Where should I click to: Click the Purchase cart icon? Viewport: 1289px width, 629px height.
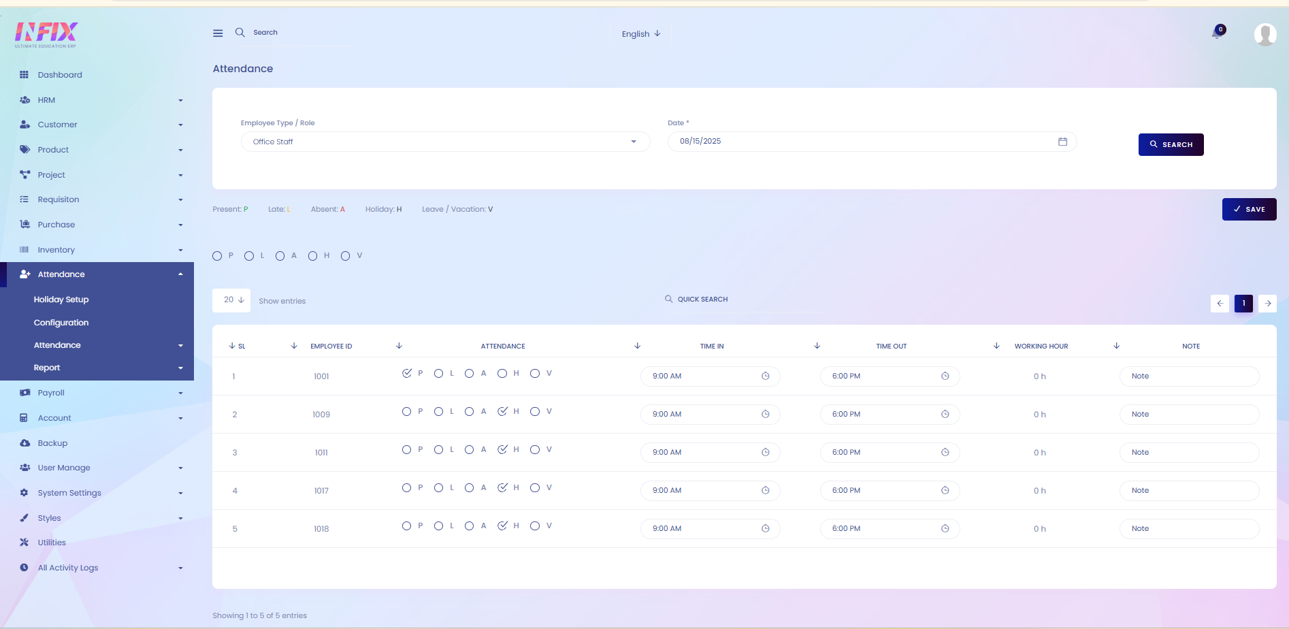coord(25,225)
